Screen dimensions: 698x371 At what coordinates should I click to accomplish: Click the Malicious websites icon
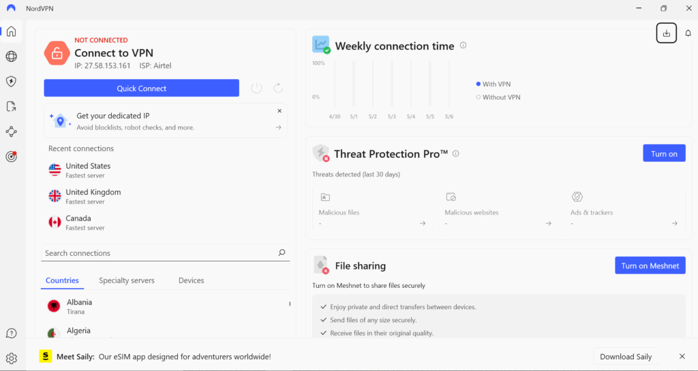(451, 197)
